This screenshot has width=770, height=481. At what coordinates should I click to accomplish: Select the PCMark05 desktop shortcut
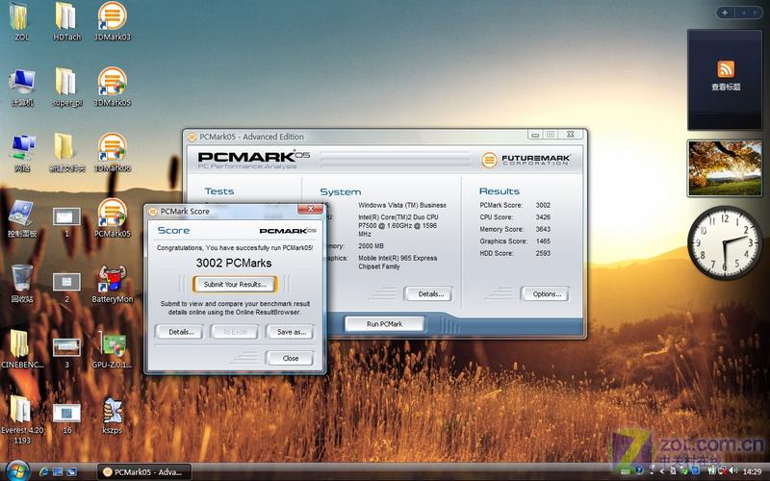112,218
